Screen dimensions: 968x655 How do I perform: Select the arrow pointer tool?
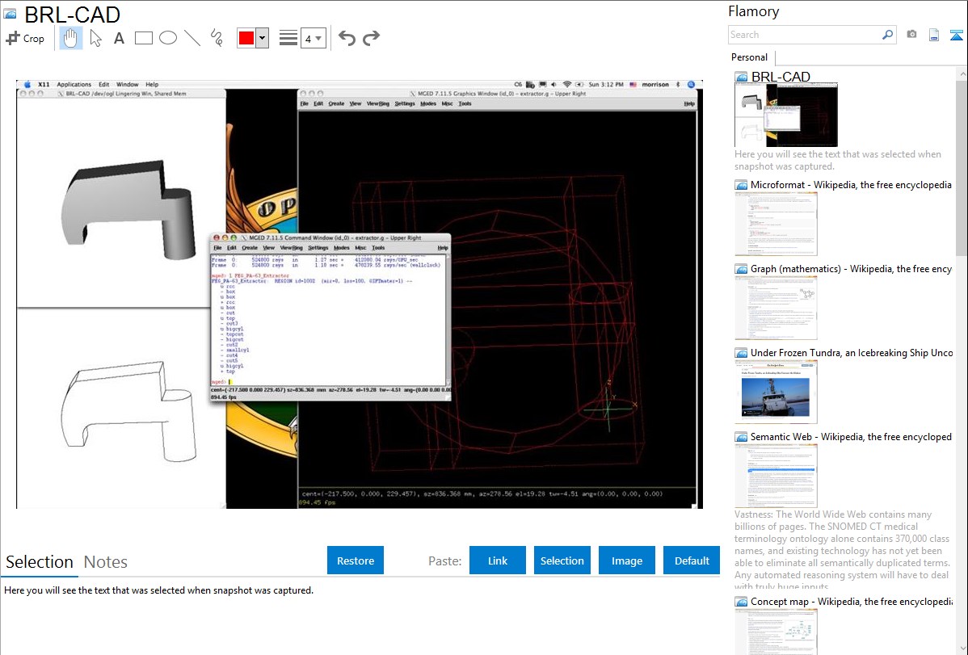point(95,38)
